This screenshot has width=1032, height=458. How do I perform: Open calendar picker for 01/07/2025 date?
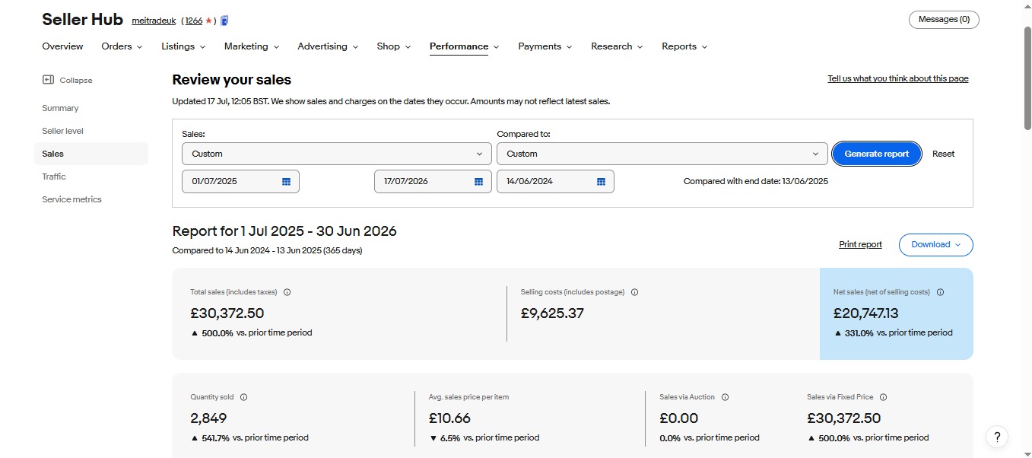tap(287, 182)
